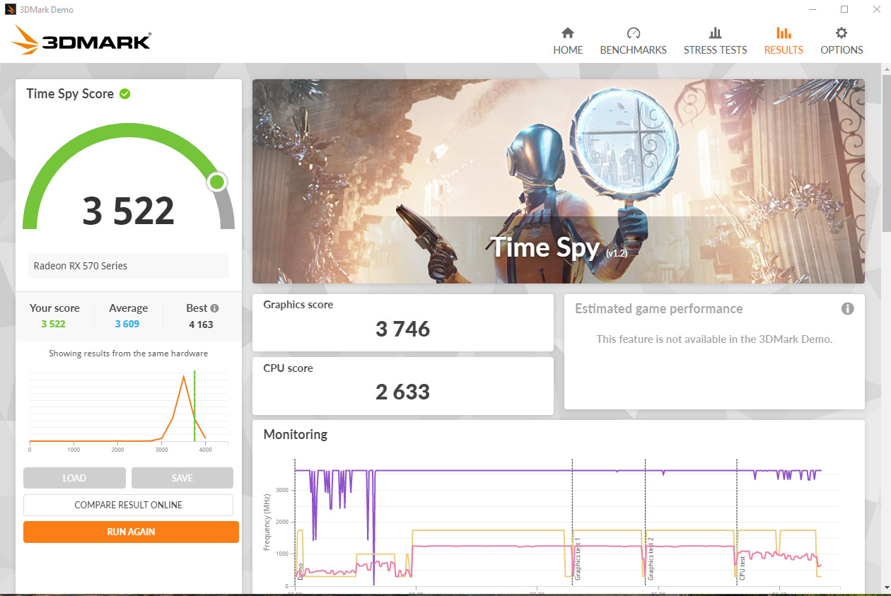Select the RESULTS tab
Viewport: 891px width, 596px height.
(784, 41)
